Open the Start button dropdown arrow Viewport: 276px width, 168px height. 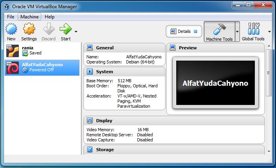tap(76, 32)
